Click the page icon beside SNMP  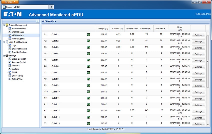(10, 72)
